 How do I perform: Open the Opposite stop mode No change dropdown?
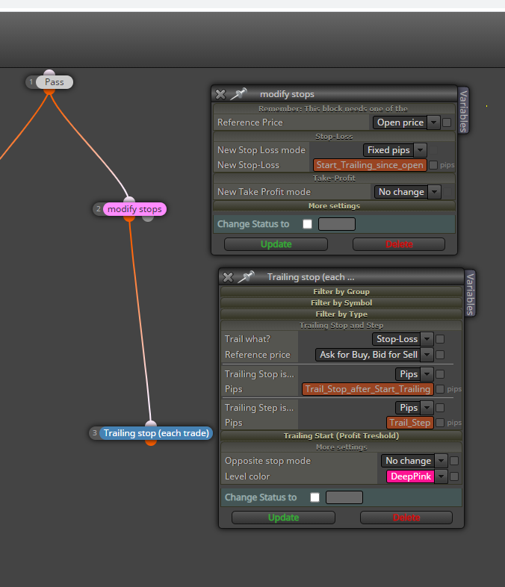[x=414, y=461]
